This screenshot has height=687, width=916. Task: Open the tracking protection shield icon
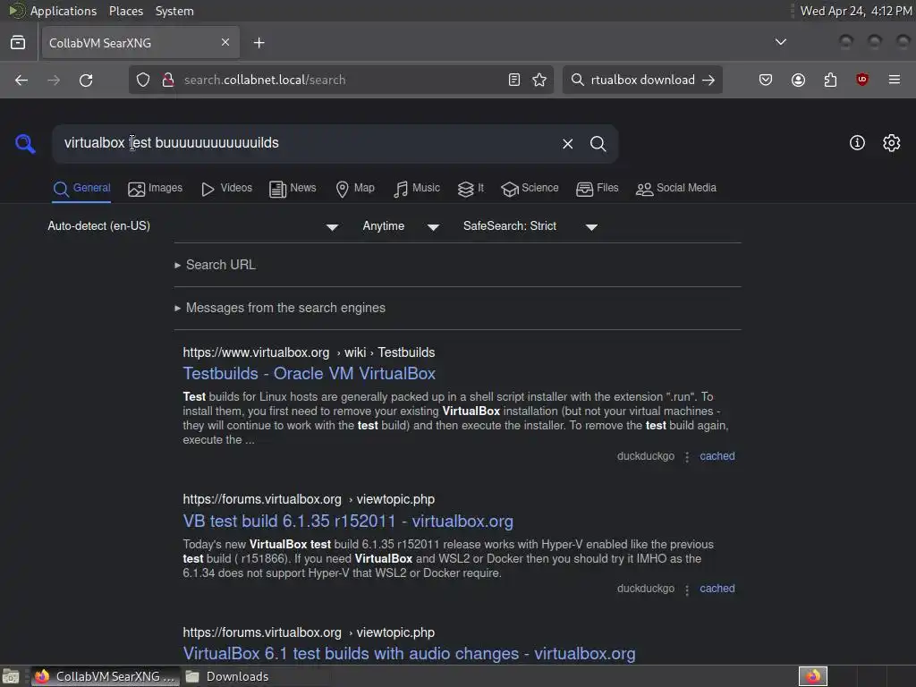[x=143, y=80]
